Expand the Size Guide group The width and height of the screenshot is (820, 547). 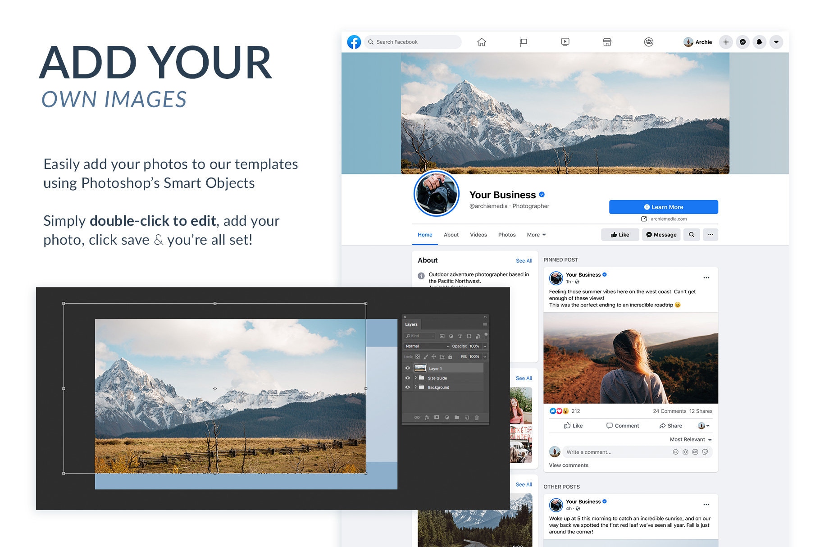pos(416,378)
